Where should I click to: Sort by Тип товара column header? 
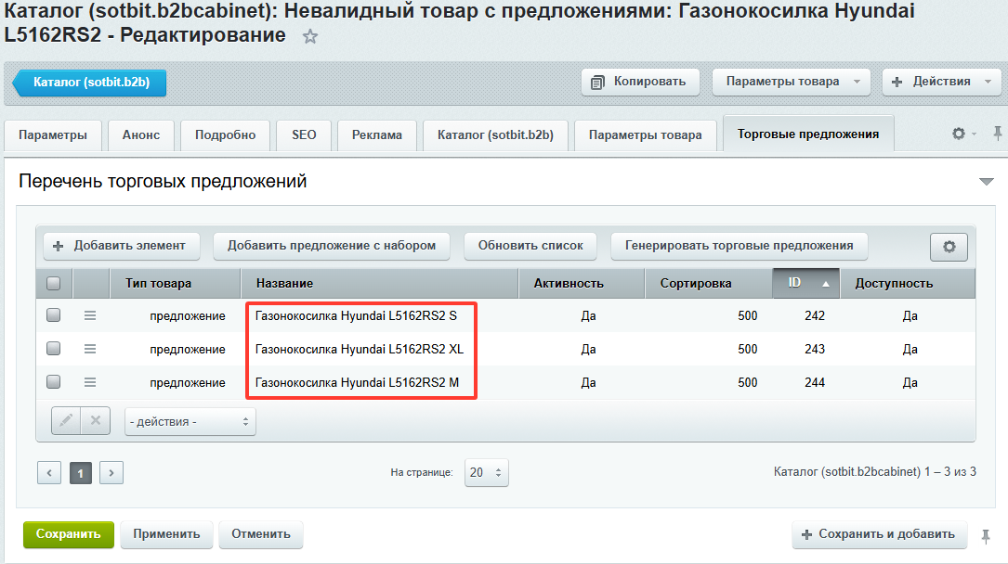[175, 283]
